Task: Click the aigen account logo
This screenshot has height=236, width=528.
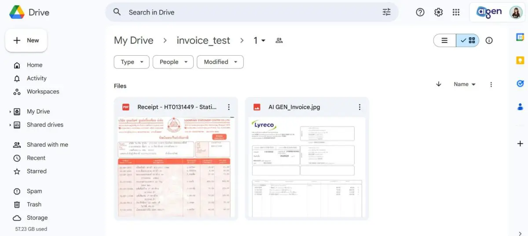Action: coord(489,12)
